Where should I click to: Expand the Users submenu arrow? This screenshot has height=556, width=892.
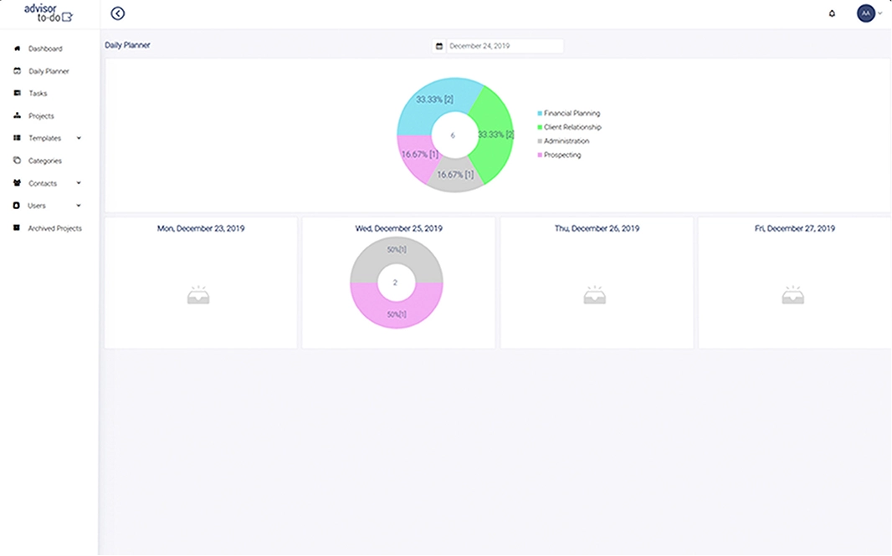tap(79, 206)
